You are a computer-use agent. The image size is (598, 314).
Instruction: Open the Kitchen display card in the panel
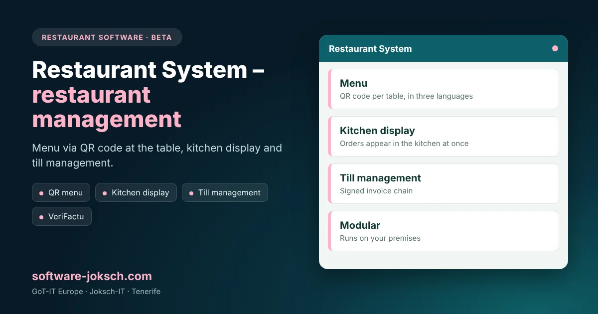(x=444, y=136)
